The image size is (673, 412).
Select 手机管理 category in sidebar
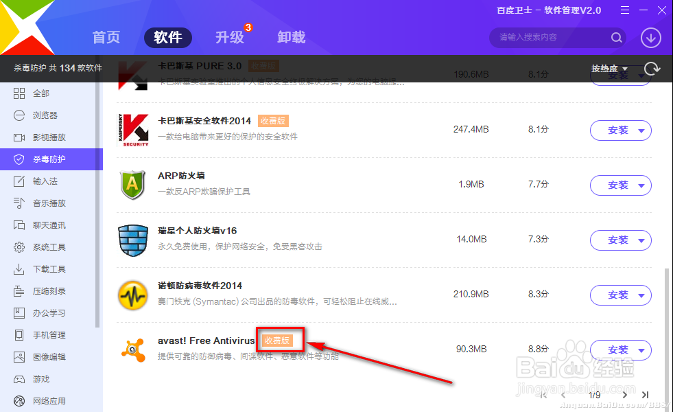click(51, 335)
